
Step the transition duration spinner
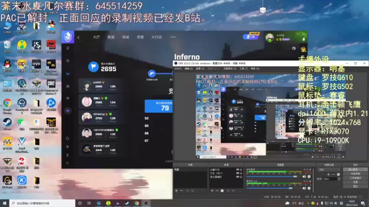click(x=339, y=179)
